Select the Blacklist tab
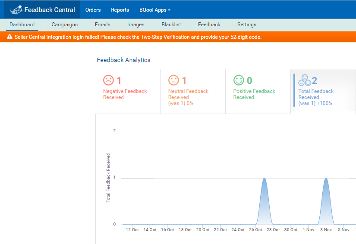The height and width of the screenshot is (244, 356). (x=171, y=25)
